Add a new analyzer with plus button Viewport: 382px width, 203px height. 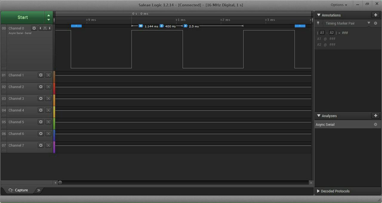(x=375, y=116)
